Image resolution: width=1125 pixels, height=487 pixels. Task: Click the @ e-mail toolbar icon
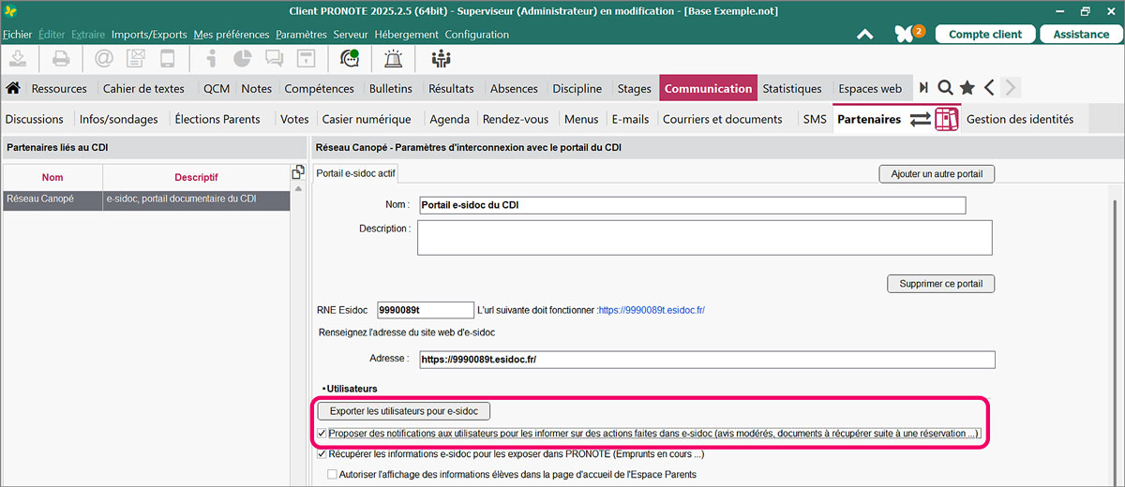coord(103,58)
